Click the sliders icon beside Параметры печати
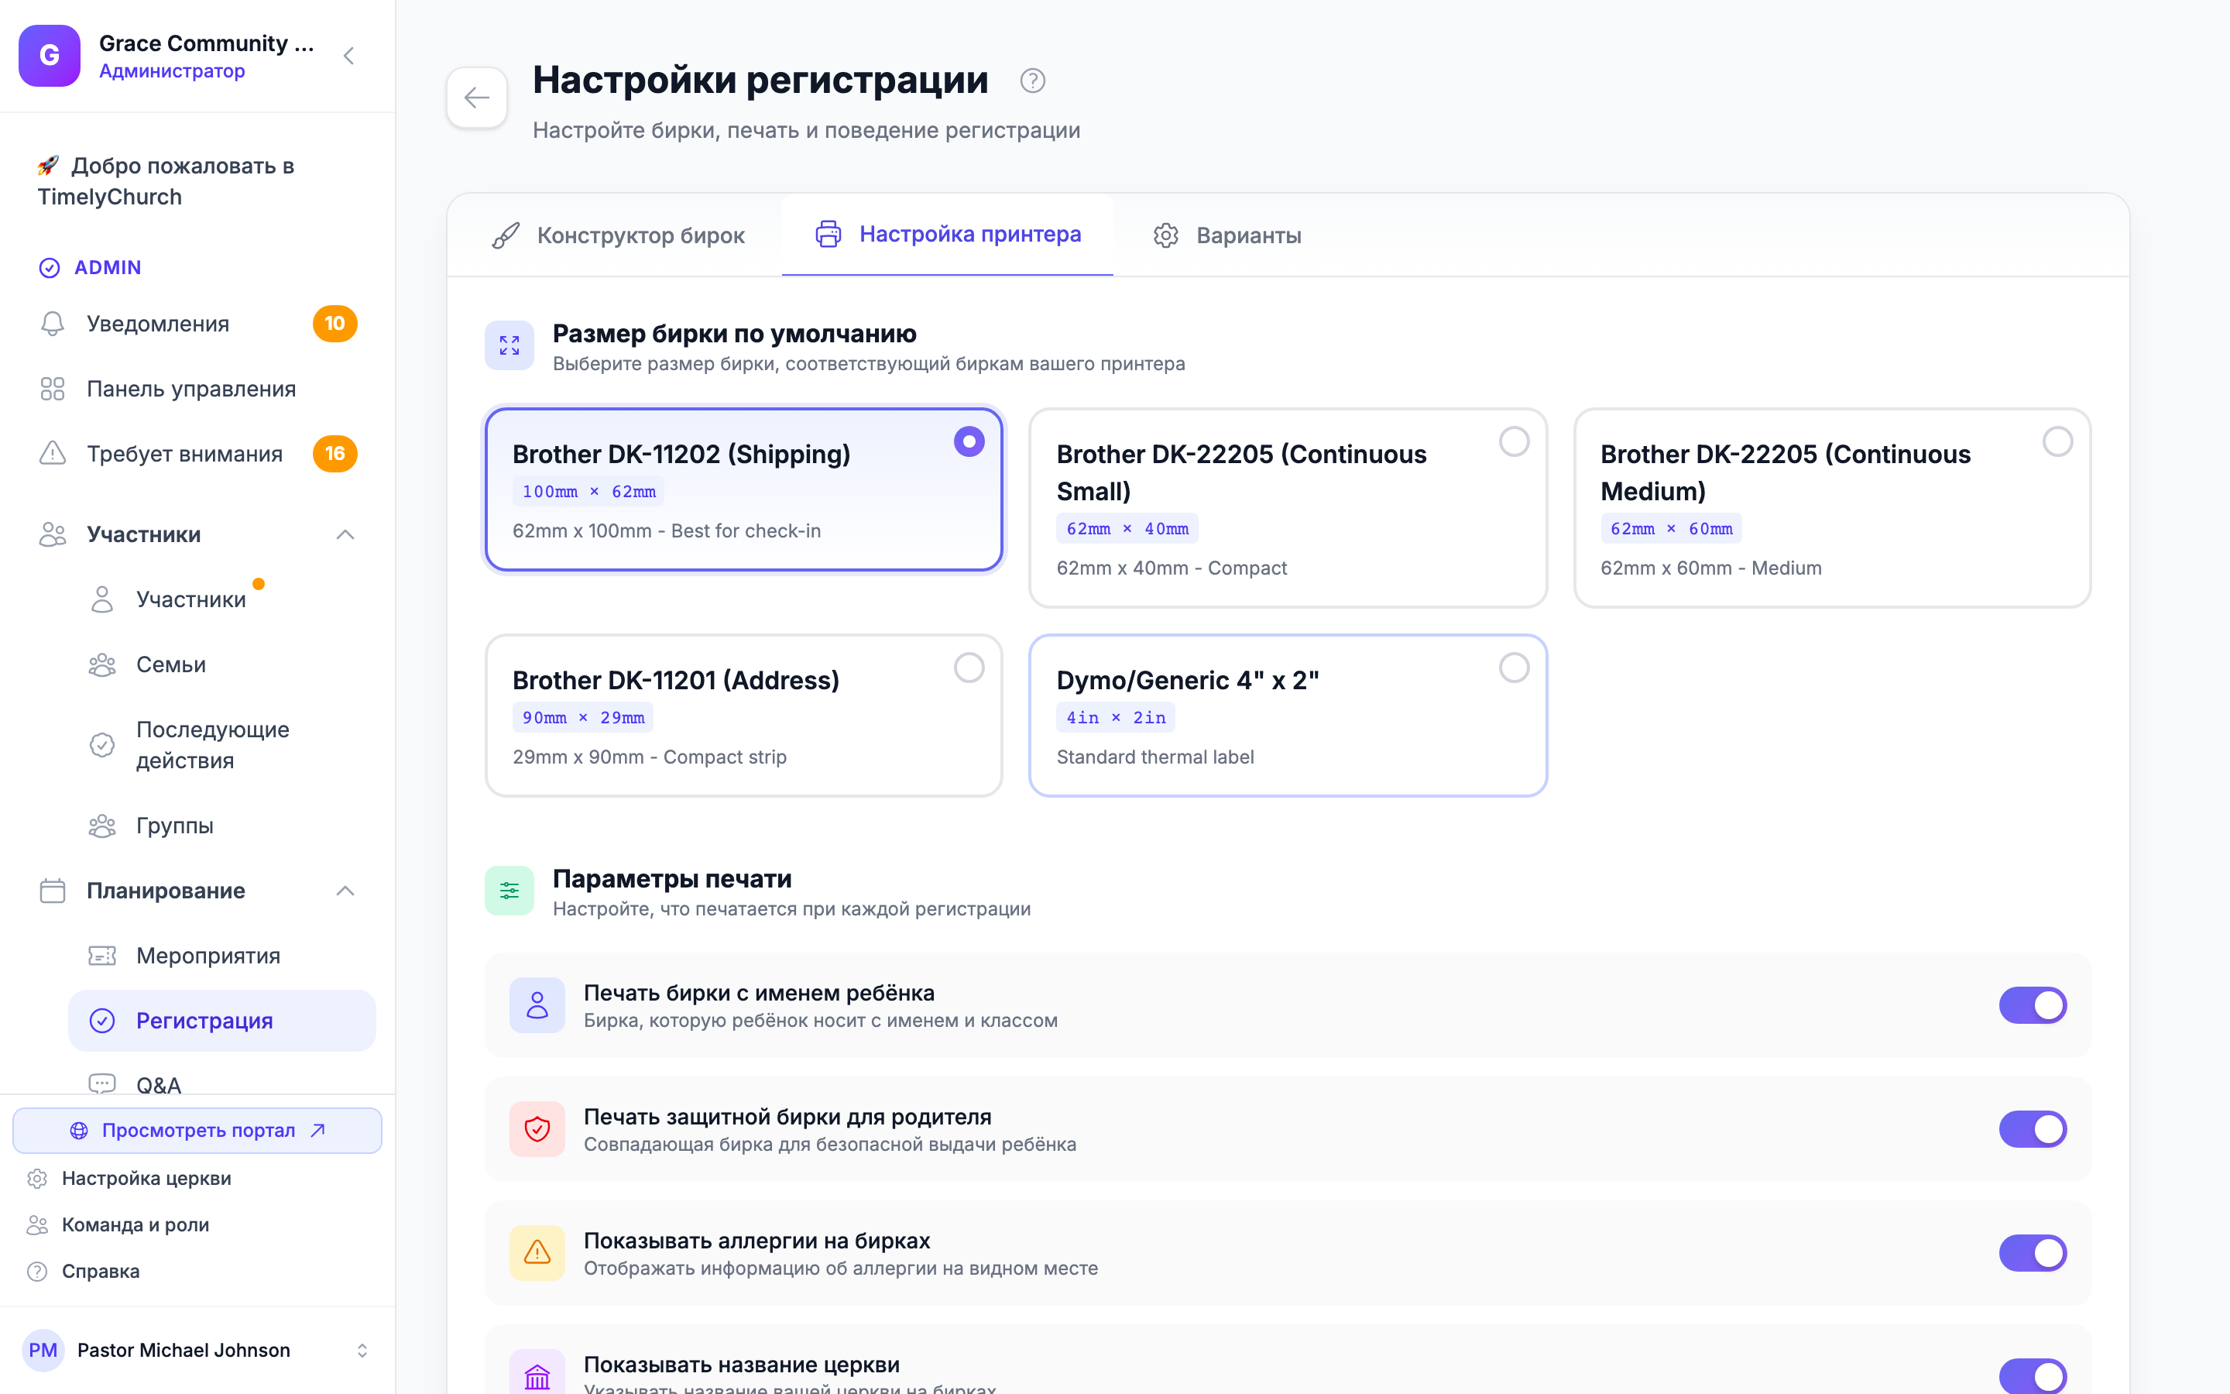The height and width of the screenshot is (1394, 2230). pyautogui.click(x=509, y=891)
